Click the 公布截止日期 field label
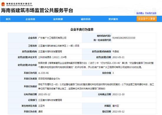Screen dimensions: 162x115 point(105,94)
